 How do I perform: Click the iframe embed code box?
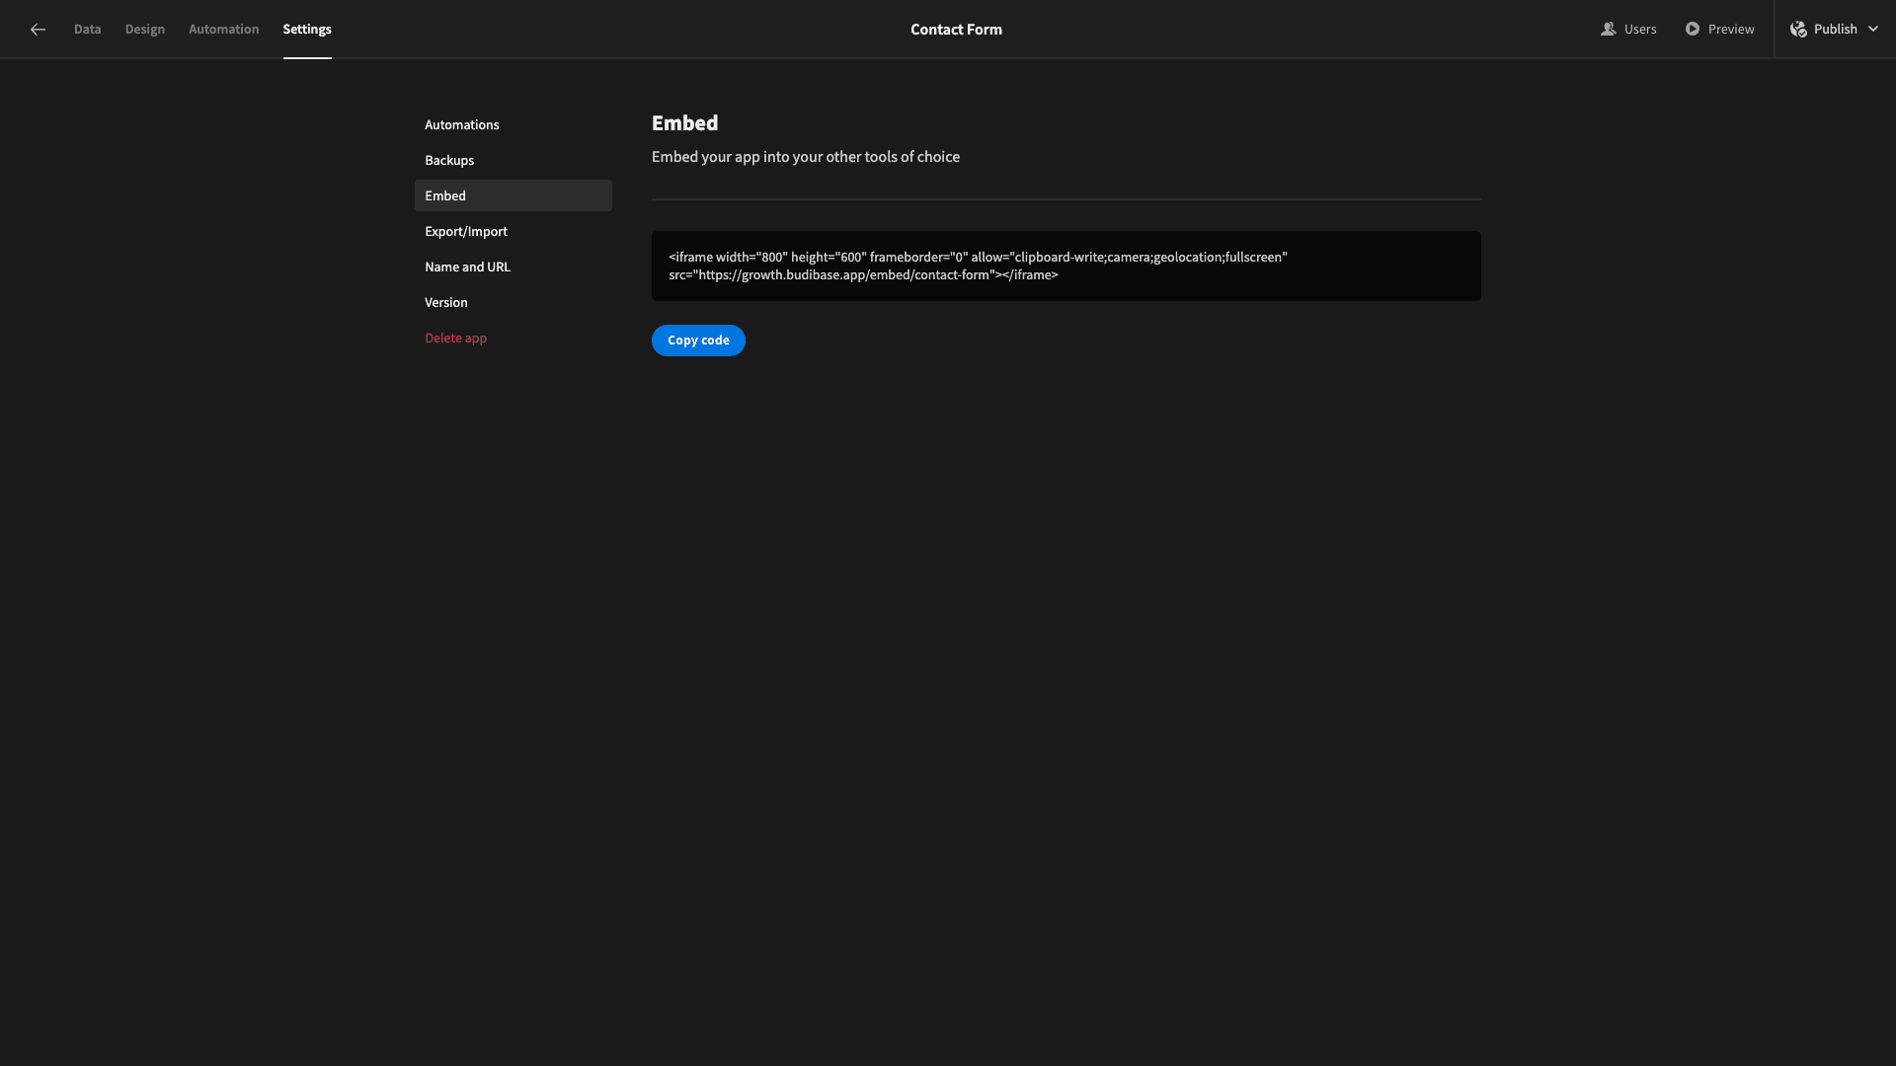pos(1066,266)
